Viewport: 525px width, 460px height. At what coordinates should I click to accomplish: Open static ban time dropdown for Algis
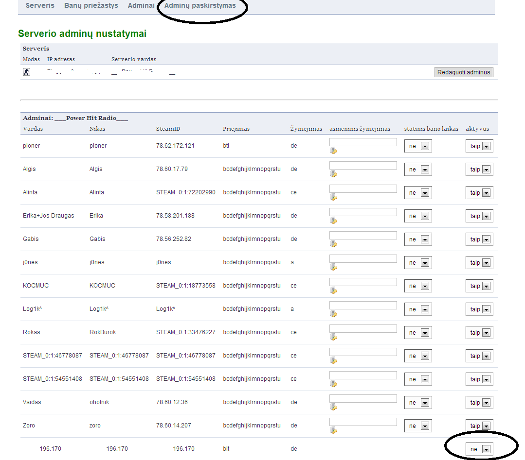click(418, 170)
